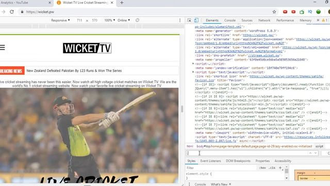Click the forward navigation arrow
This screenshot has width=330, height=186.
pos(3,12)
